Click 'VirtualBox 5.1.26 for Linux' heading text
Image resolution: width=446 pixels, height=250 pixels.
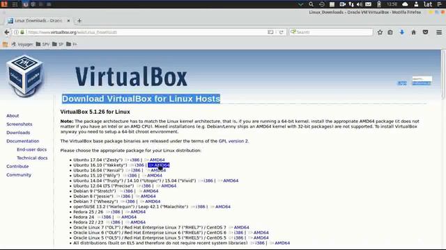pyautogui.click(x=95, y=112)
